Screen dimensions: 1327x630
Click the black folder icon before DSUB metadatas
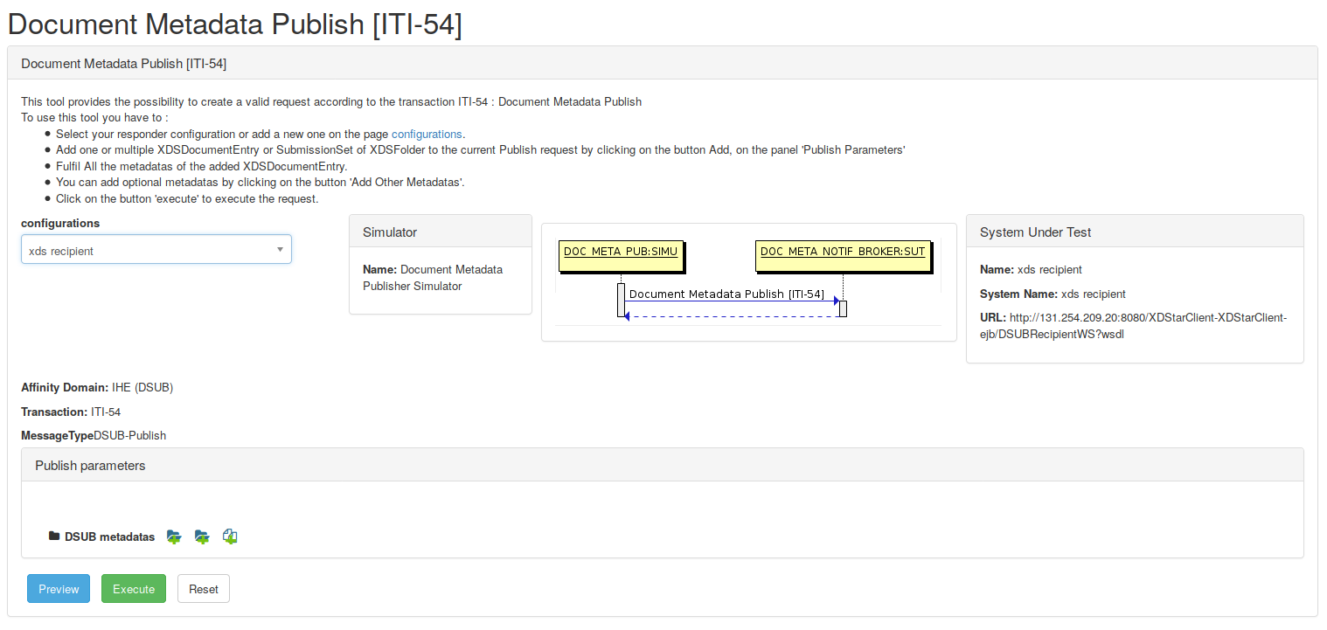tap(54, 537)
